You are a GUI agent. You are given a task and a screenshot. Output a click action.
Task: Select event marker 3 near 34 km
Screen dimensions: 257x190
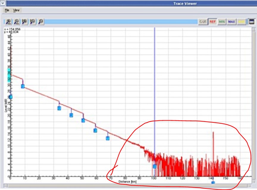[x=59, y=108]
